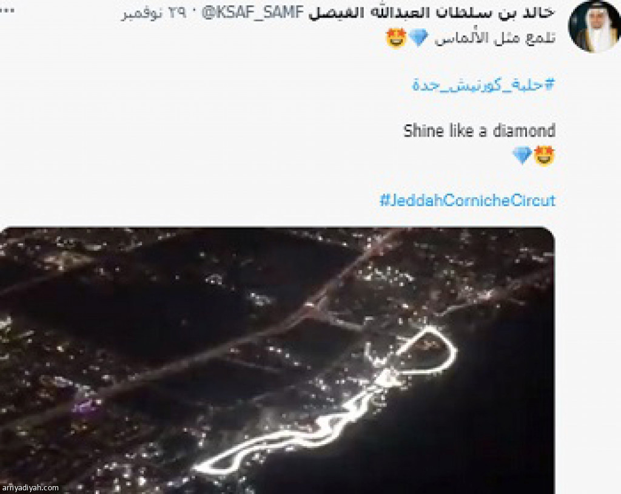This screenshot has height=494, width=621.
Task: Select the Arabic tweet text line
Action: pyautogui.click(x=495, y=38)
